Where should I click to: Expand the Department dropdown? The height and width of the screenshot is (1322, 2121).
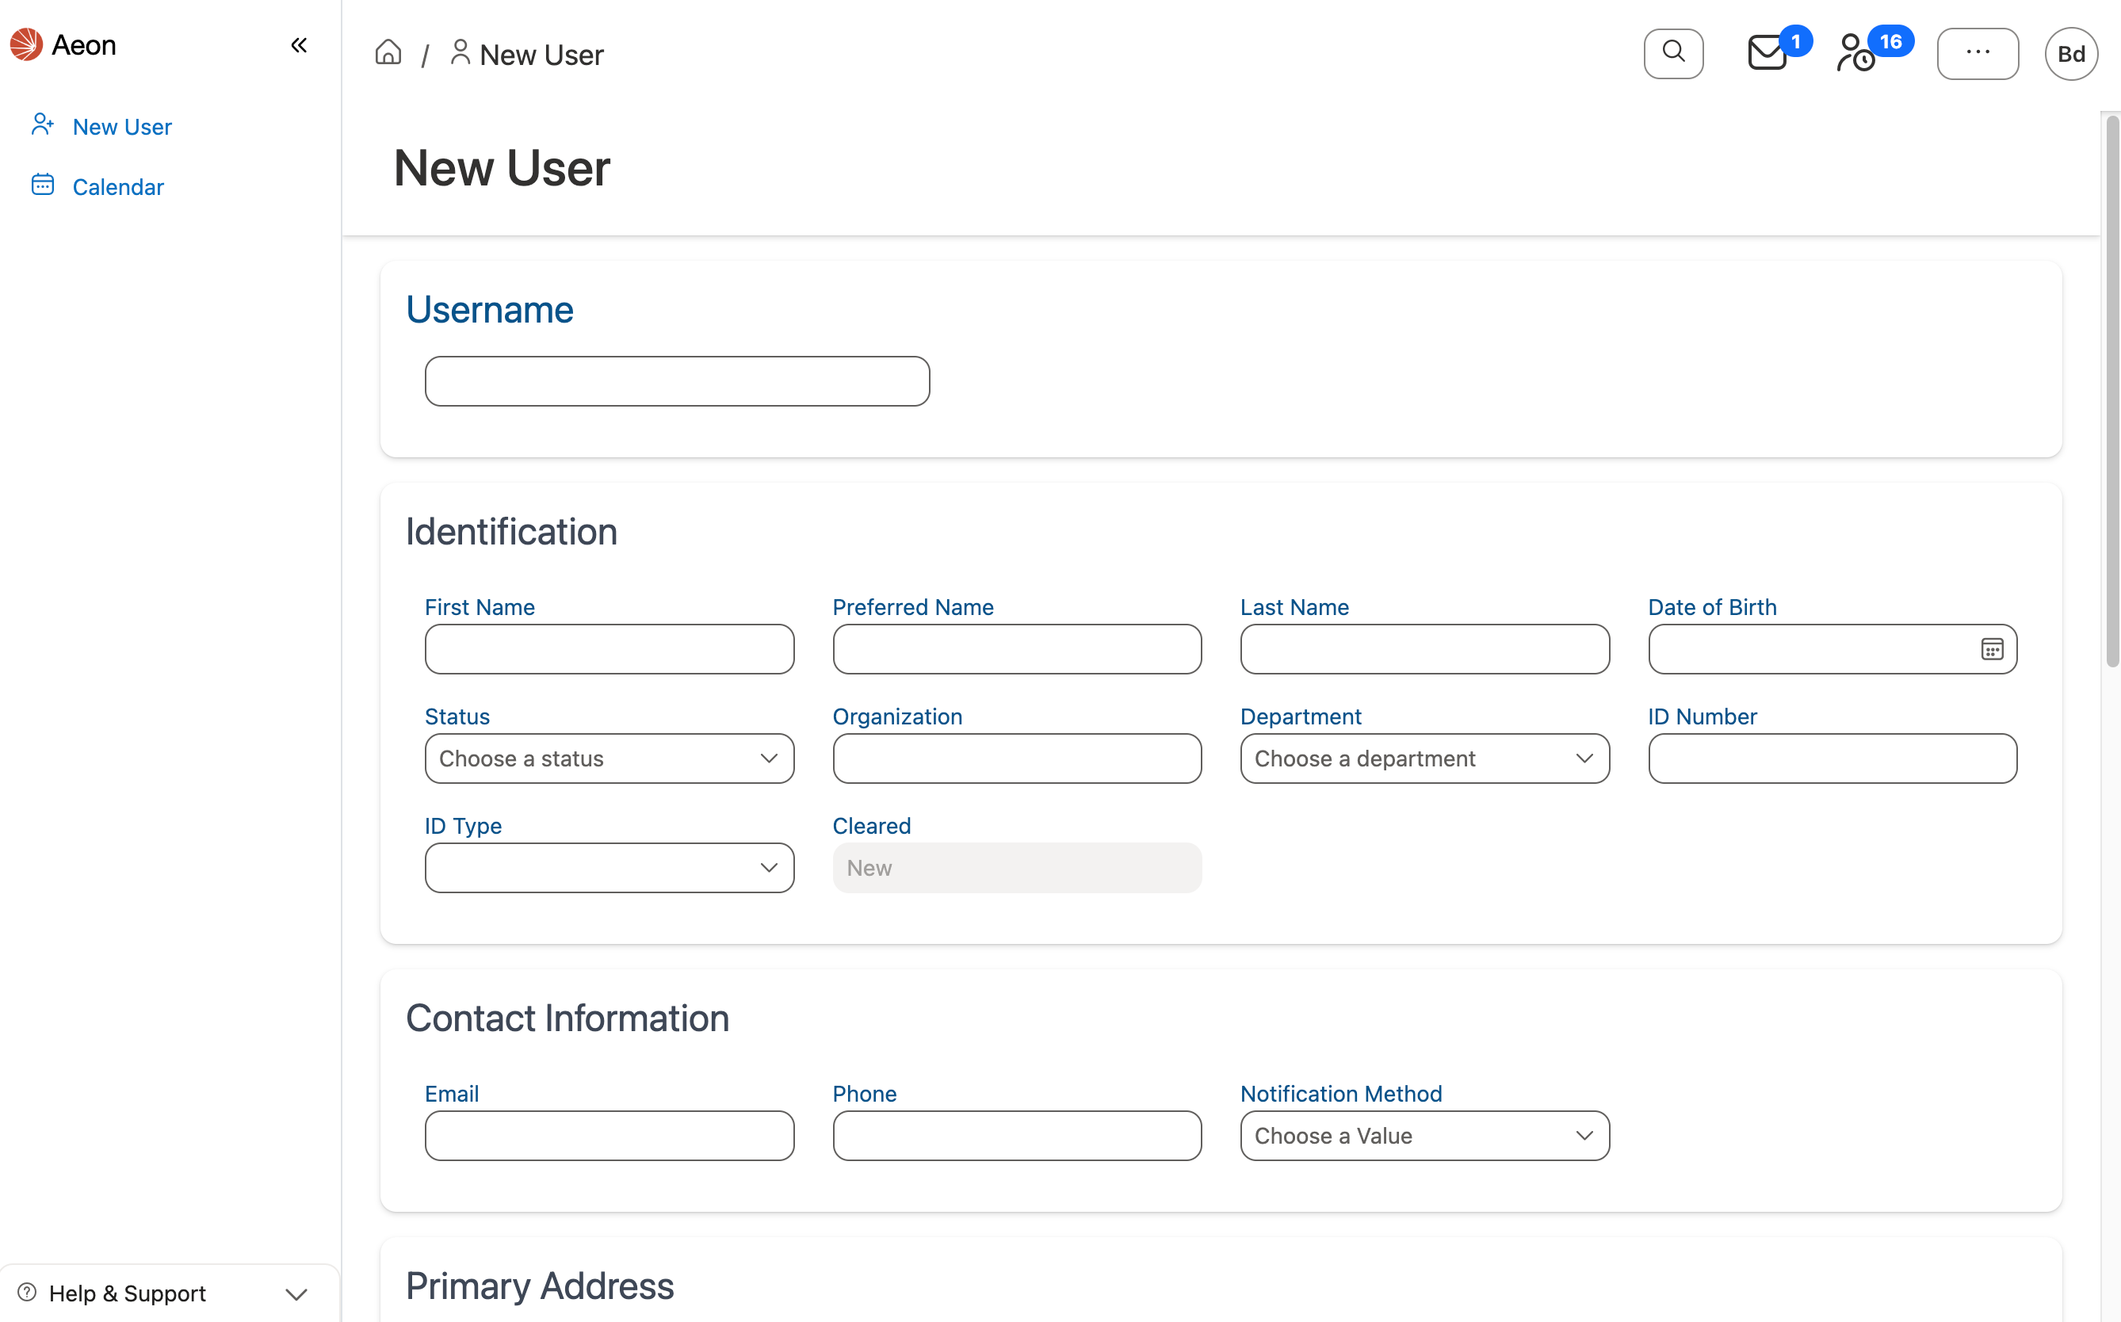click(1424, 758)
